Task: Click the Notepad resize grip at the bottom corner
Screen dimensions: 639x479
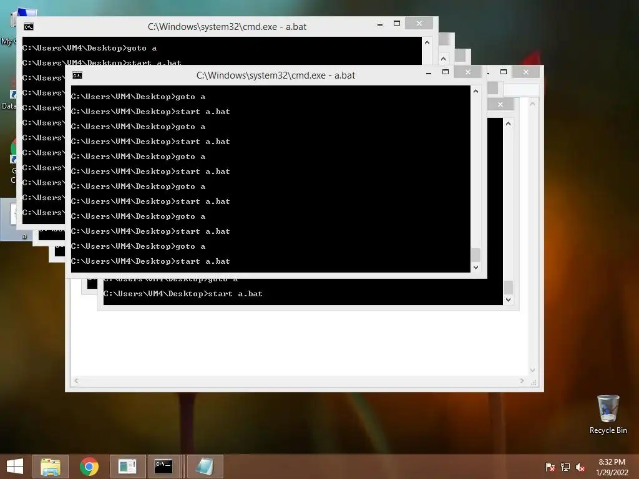Action: (x=534, y=382)
